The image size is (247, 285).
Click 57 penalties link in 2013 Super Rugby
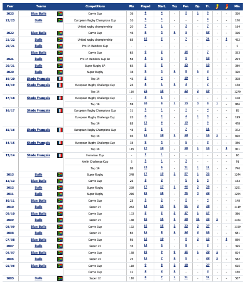pyautogui.click(x=186, y=174)
